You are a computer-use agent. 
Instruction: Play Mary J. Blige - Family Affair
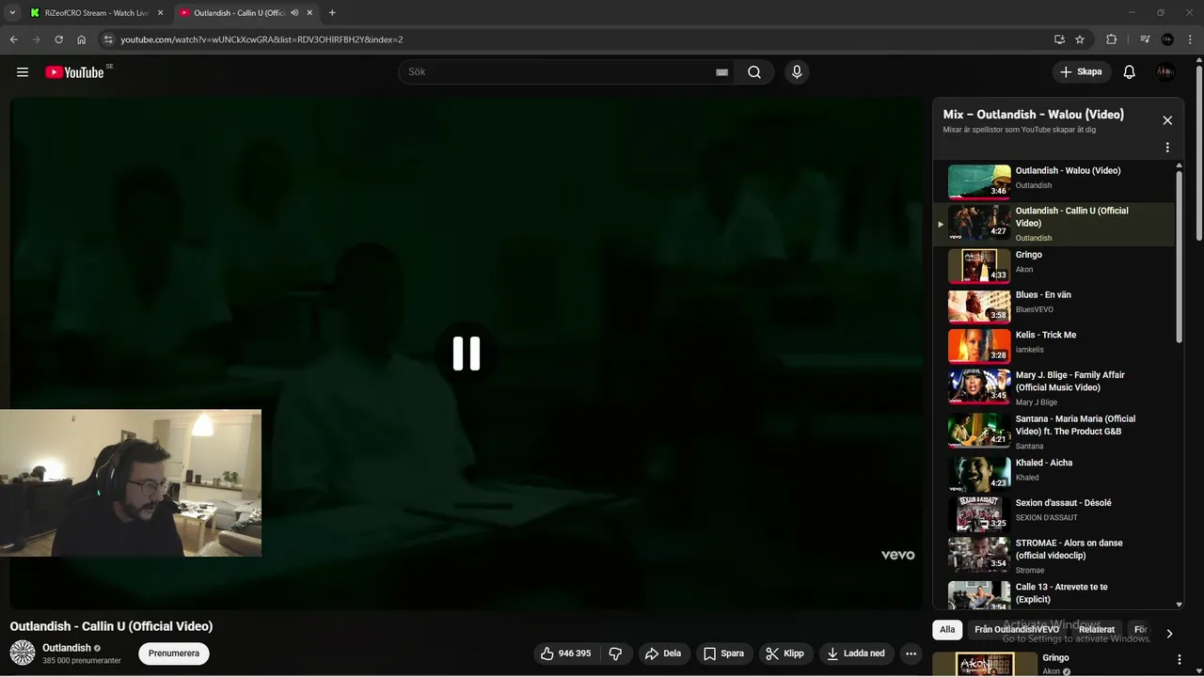[x=1054, y=386]
